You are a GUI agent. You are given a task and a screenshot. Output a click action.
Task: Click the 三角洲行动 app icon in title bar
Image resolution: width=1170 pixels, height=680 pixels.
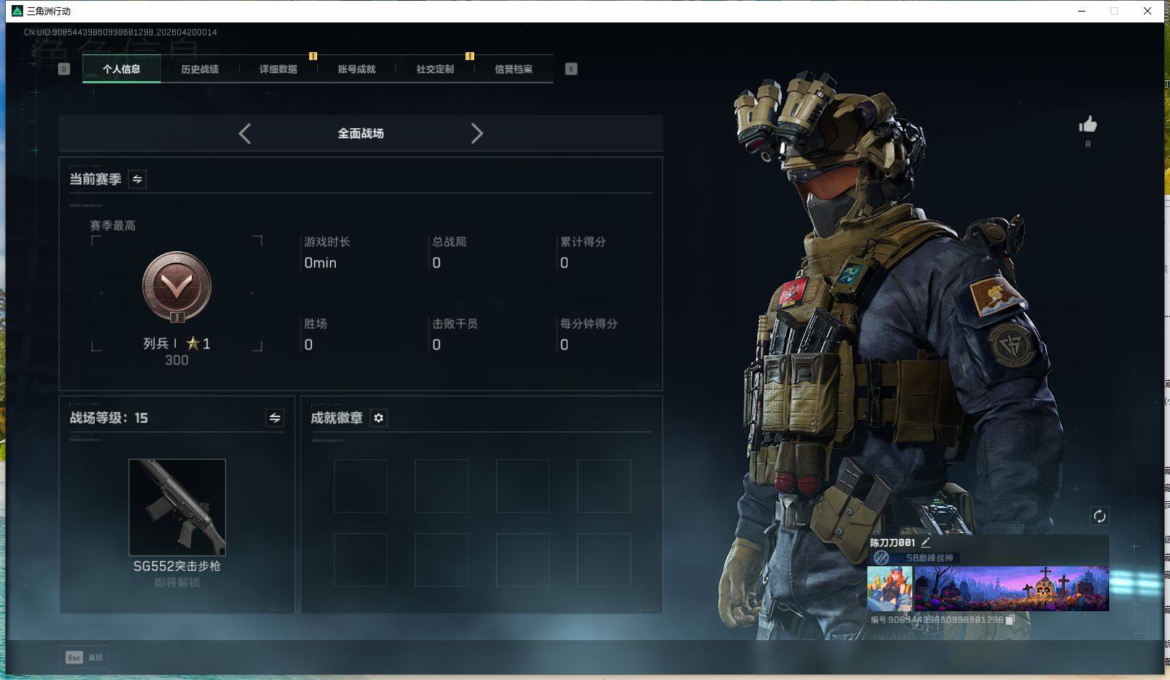pyautogui.click(x=17, y=11)
